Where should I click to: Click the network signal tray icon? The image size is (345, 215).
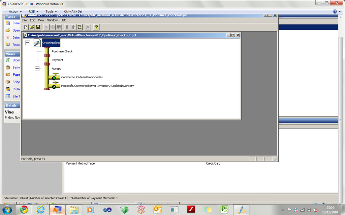point(302,210)
